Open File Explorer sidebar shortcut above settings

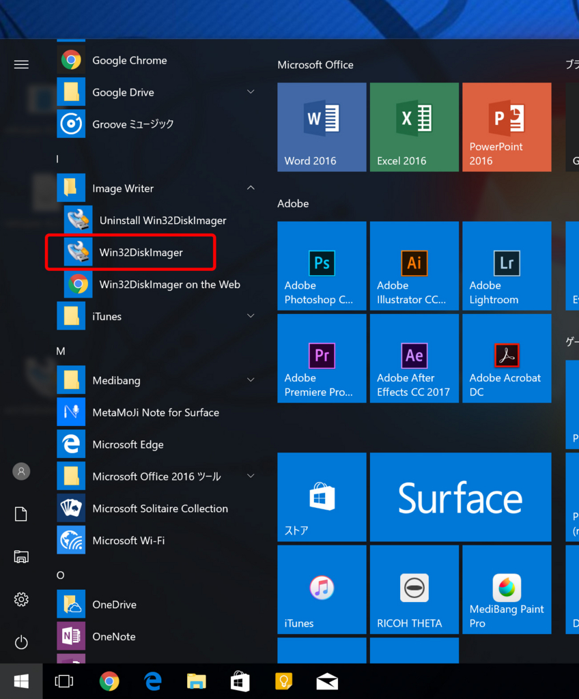(21, 557)
